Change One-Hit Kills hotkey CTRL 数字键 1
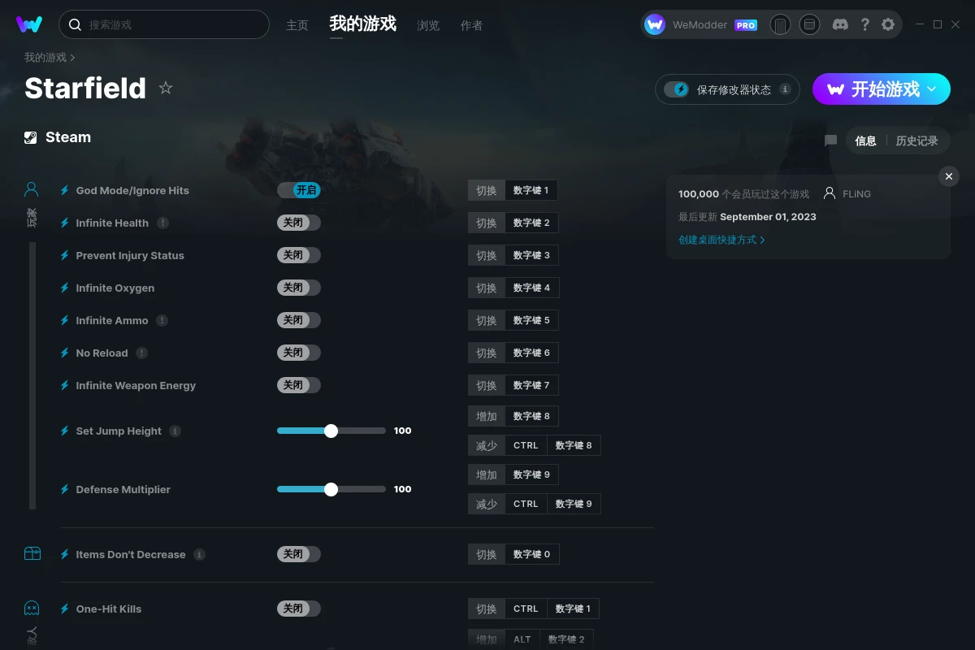 (552, 609)
